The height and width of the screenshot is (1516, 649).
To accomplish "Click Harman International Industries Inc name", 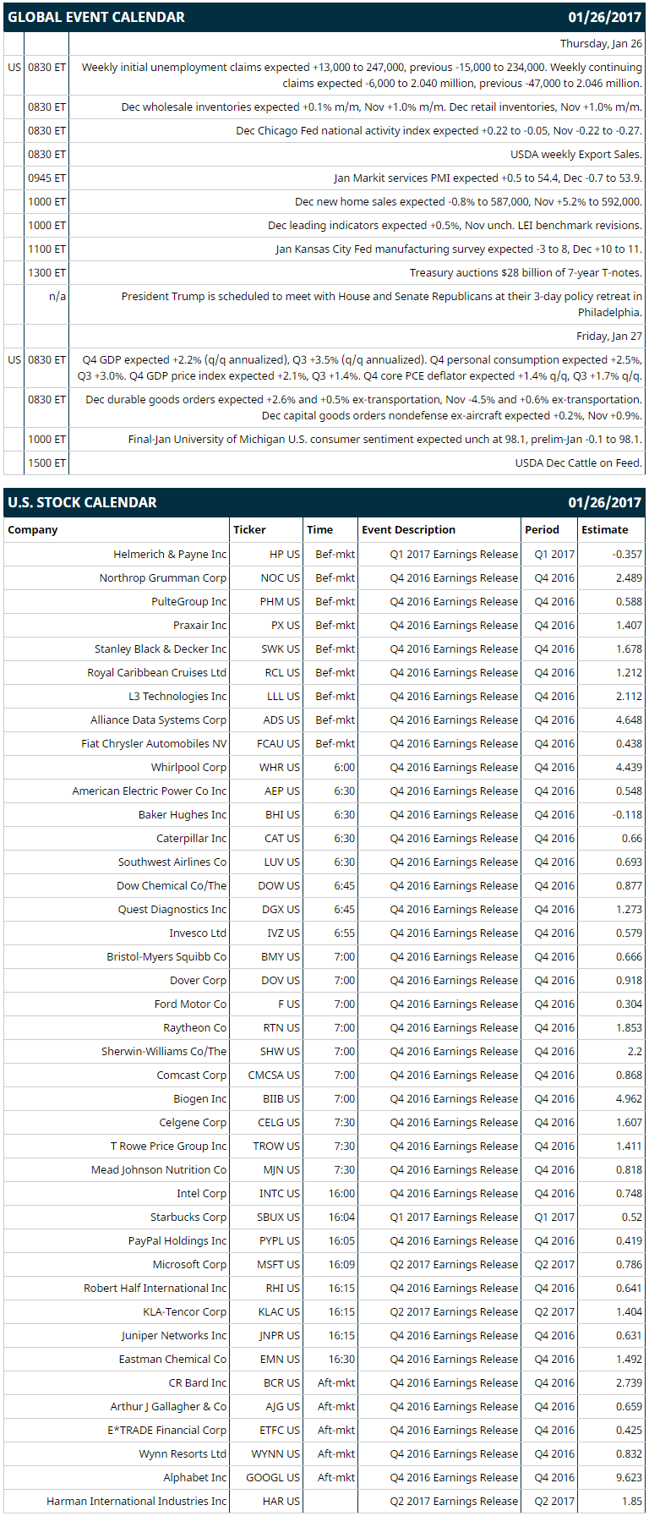I will pyautogui.click(x=137, y=1501).
